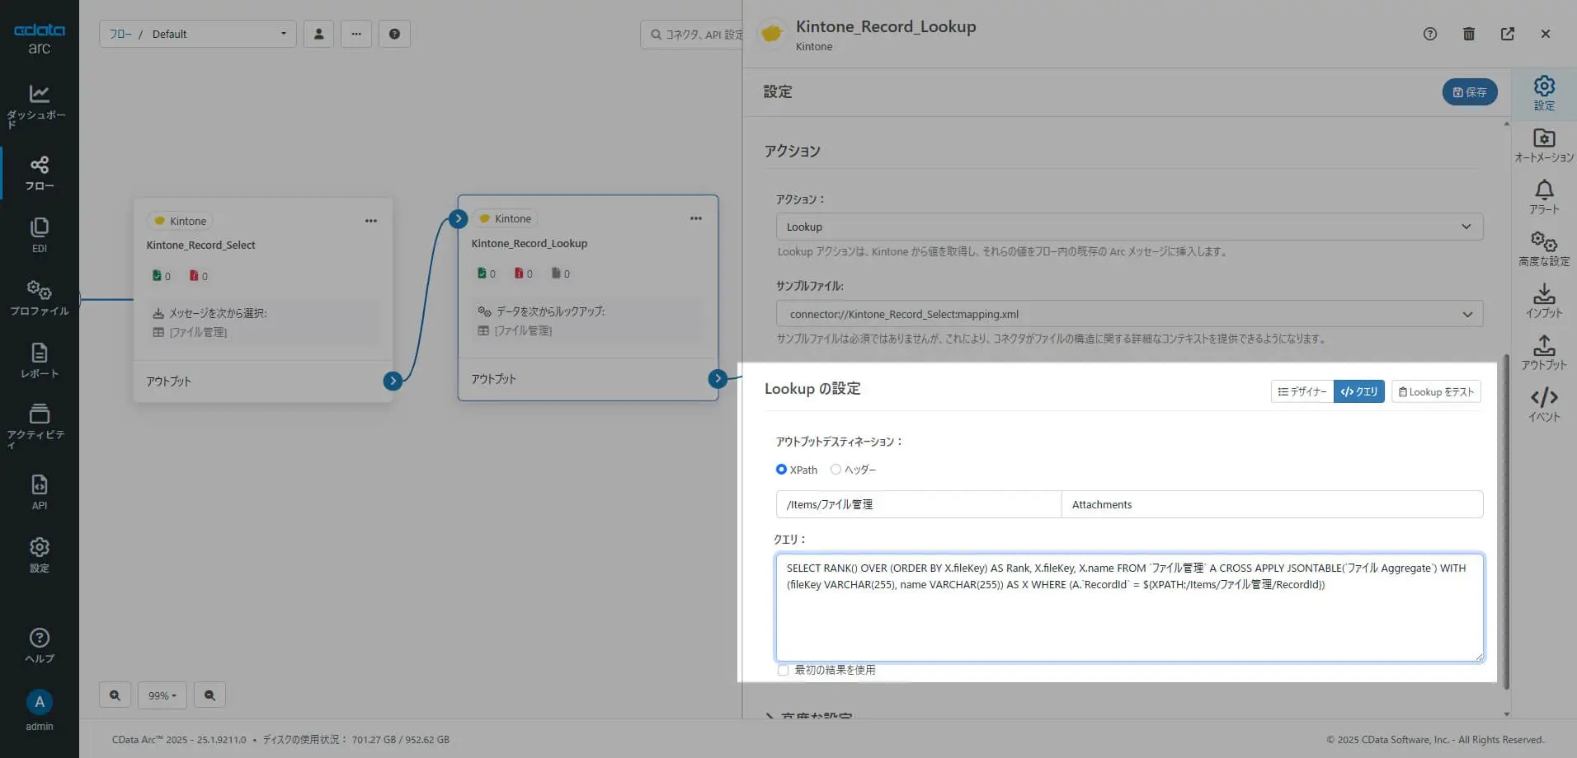This screenshot has height=758, width=1577.
Task: Click the Kintone_Record_Lookup input port arrow
Action: click(x=459, y=219)
